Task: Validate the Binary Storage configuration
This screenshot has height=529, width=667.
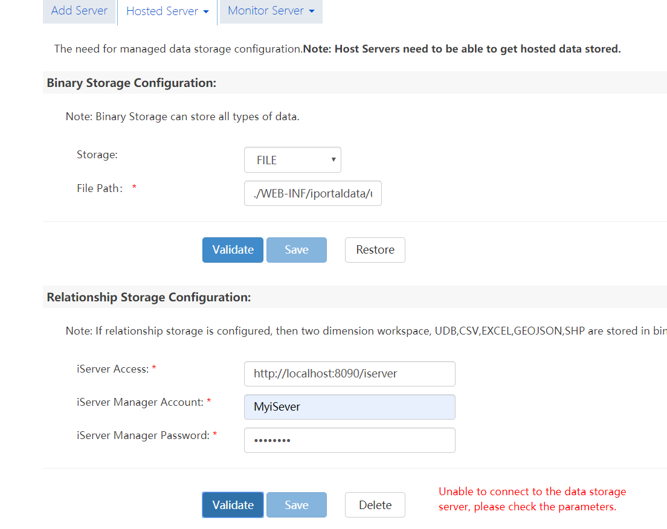Action: (x=233, y=250)
